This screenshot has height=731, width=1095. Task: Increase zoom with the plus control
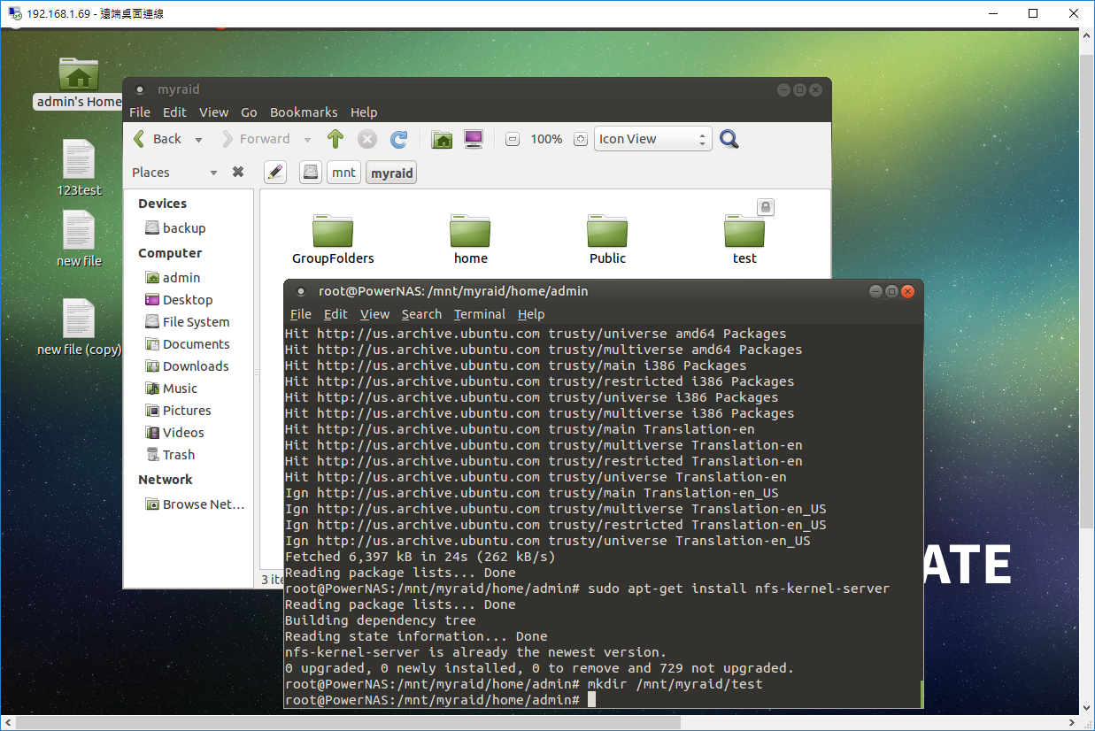pos(580,138)
